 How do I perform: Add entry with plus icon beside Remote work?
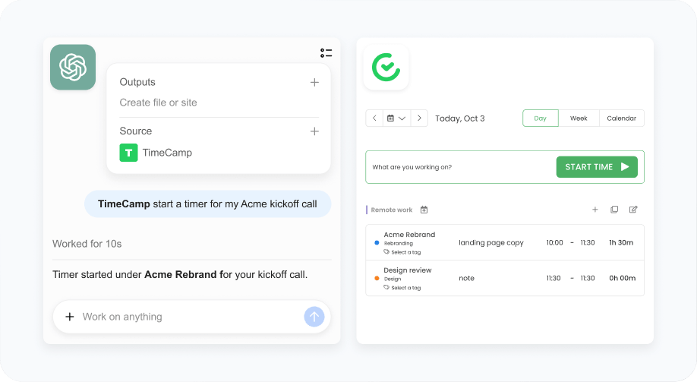pos(594,210)
